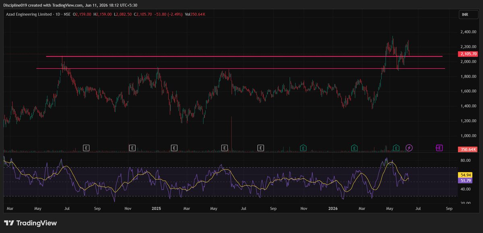Click the Discipline019 created with TradingView.com caption
This screenshot has height=233, width=483.
[x=70, y=5]
